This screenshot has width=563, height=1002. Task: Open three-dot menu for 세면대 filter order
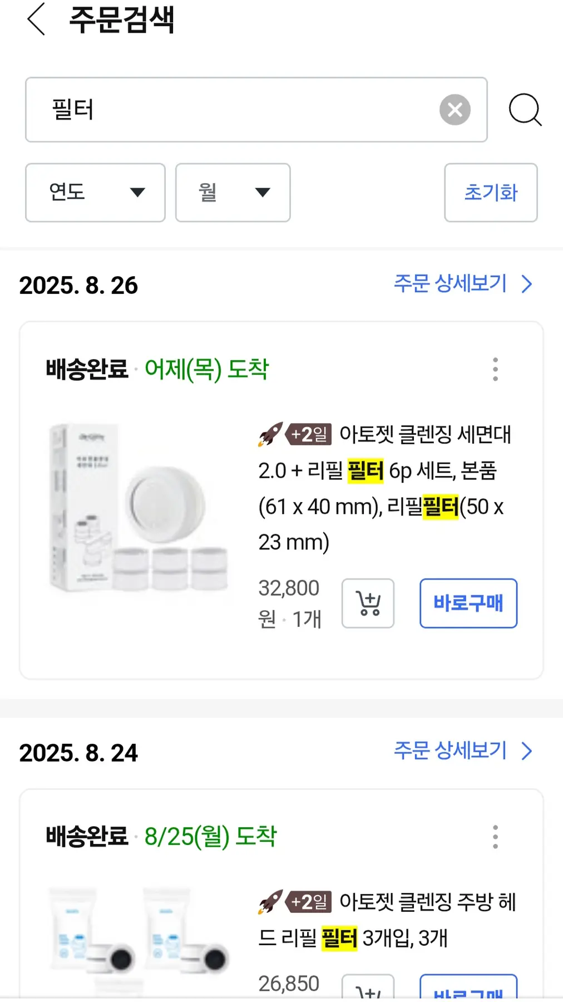click(495, 369)
